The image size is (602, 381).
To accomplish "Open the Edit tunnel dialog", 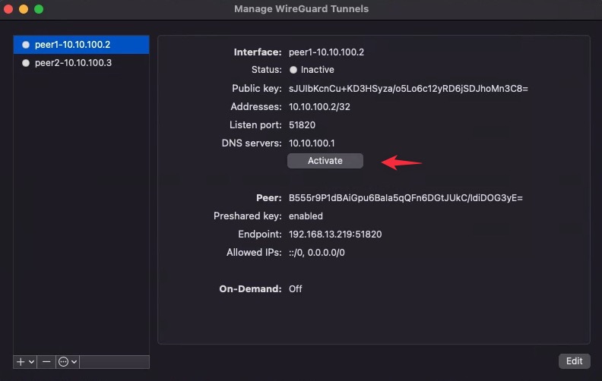I will pyautogui.click(x=574, y=361).
